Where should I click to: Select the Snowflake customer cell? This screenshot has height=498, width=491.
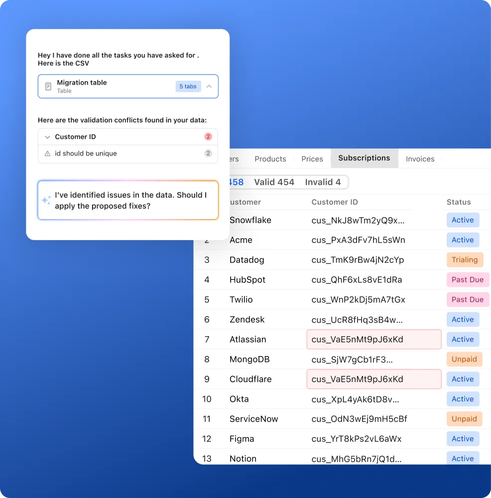pyautogui.click(x=250, y=220)
